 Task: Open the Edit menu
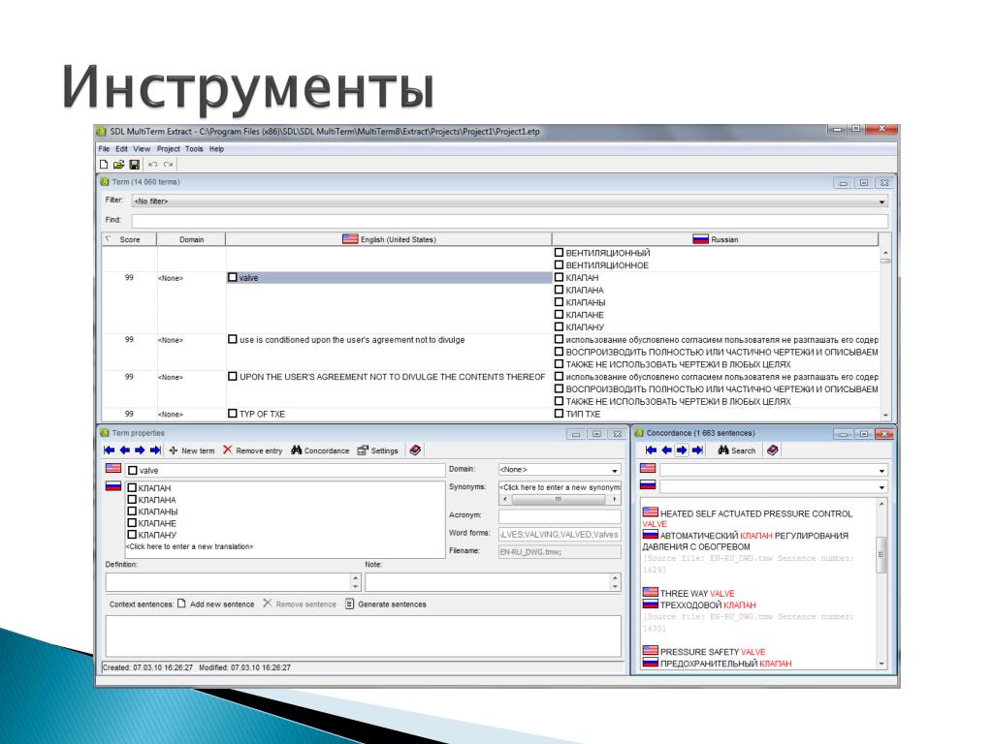pyautogui.click(x=121, y=149)
